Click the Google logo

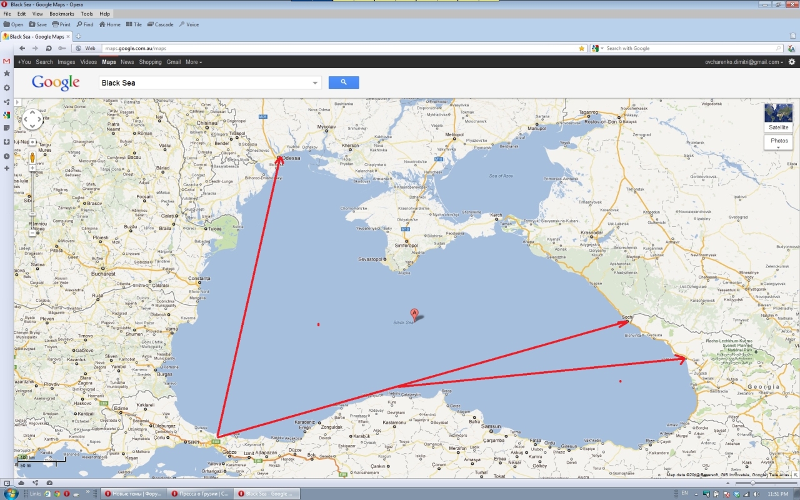(x=56, y=82)
